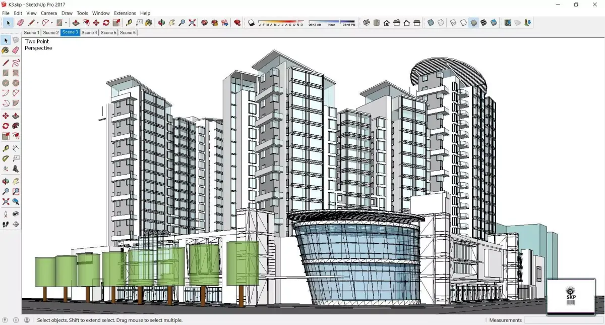Switch to Iso view
Image resolution: width=605 pixels, height=325 pixels.
coord(367,23)
